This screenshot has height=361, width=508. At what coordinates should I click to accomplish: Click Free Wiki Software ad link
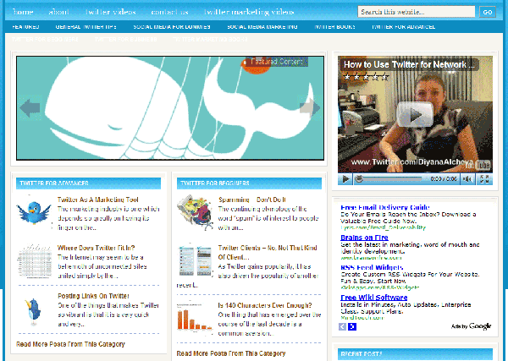point(374,298)
